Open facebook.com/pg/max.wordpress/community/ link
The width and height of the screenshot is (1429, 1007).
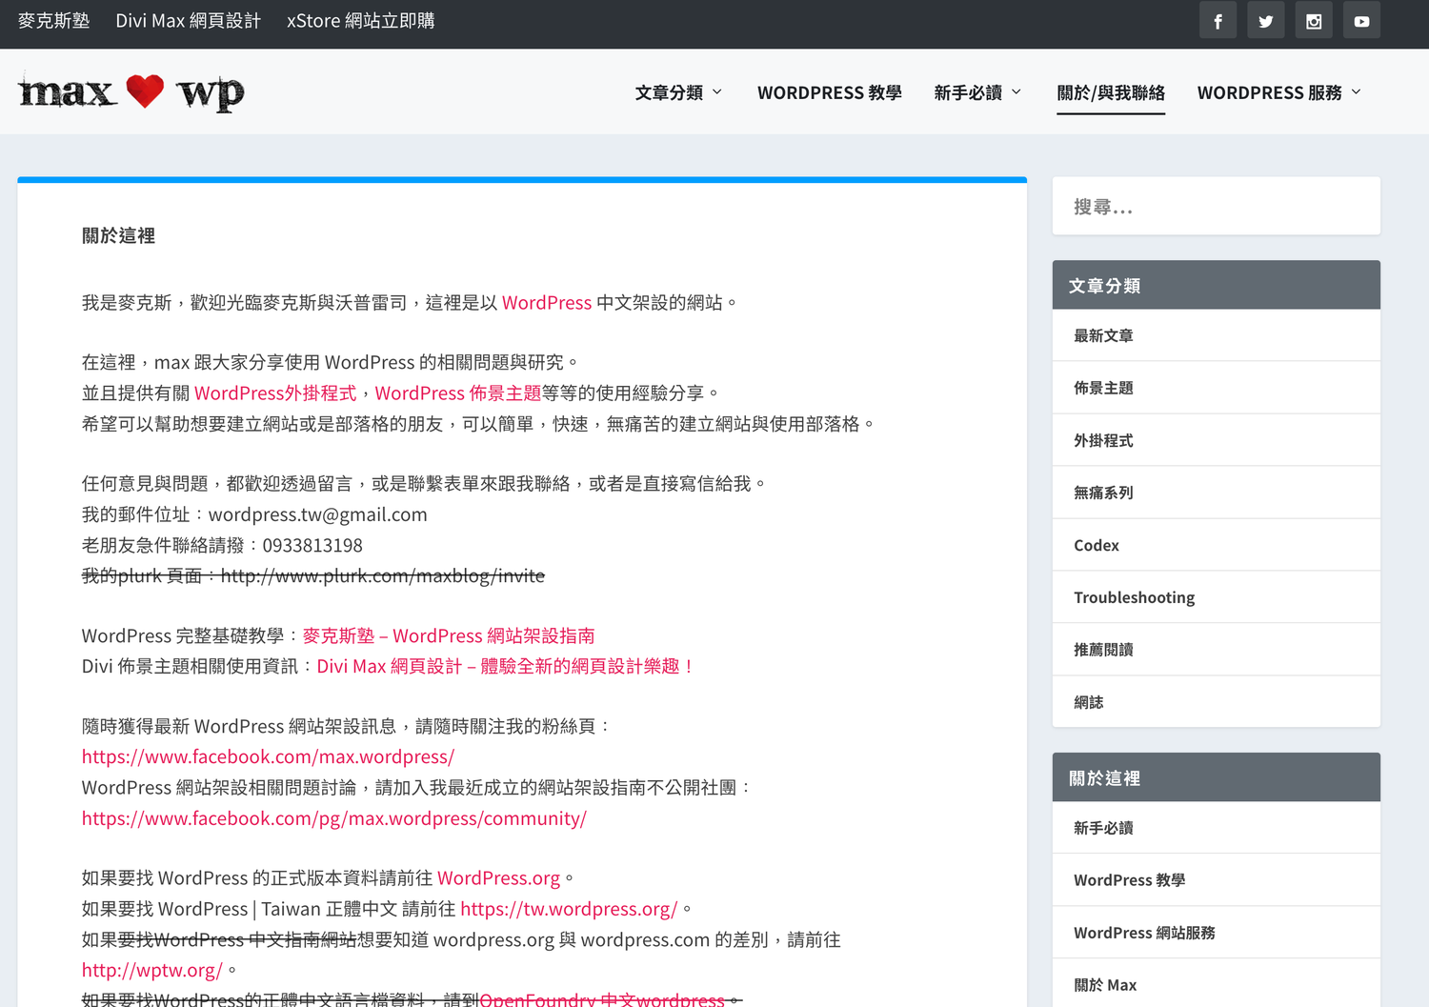pos(334,818)
